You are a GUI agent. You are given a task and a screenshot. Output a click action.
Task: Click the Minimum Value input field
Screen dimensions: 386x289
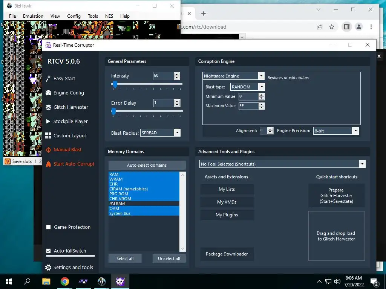(249, 97)
